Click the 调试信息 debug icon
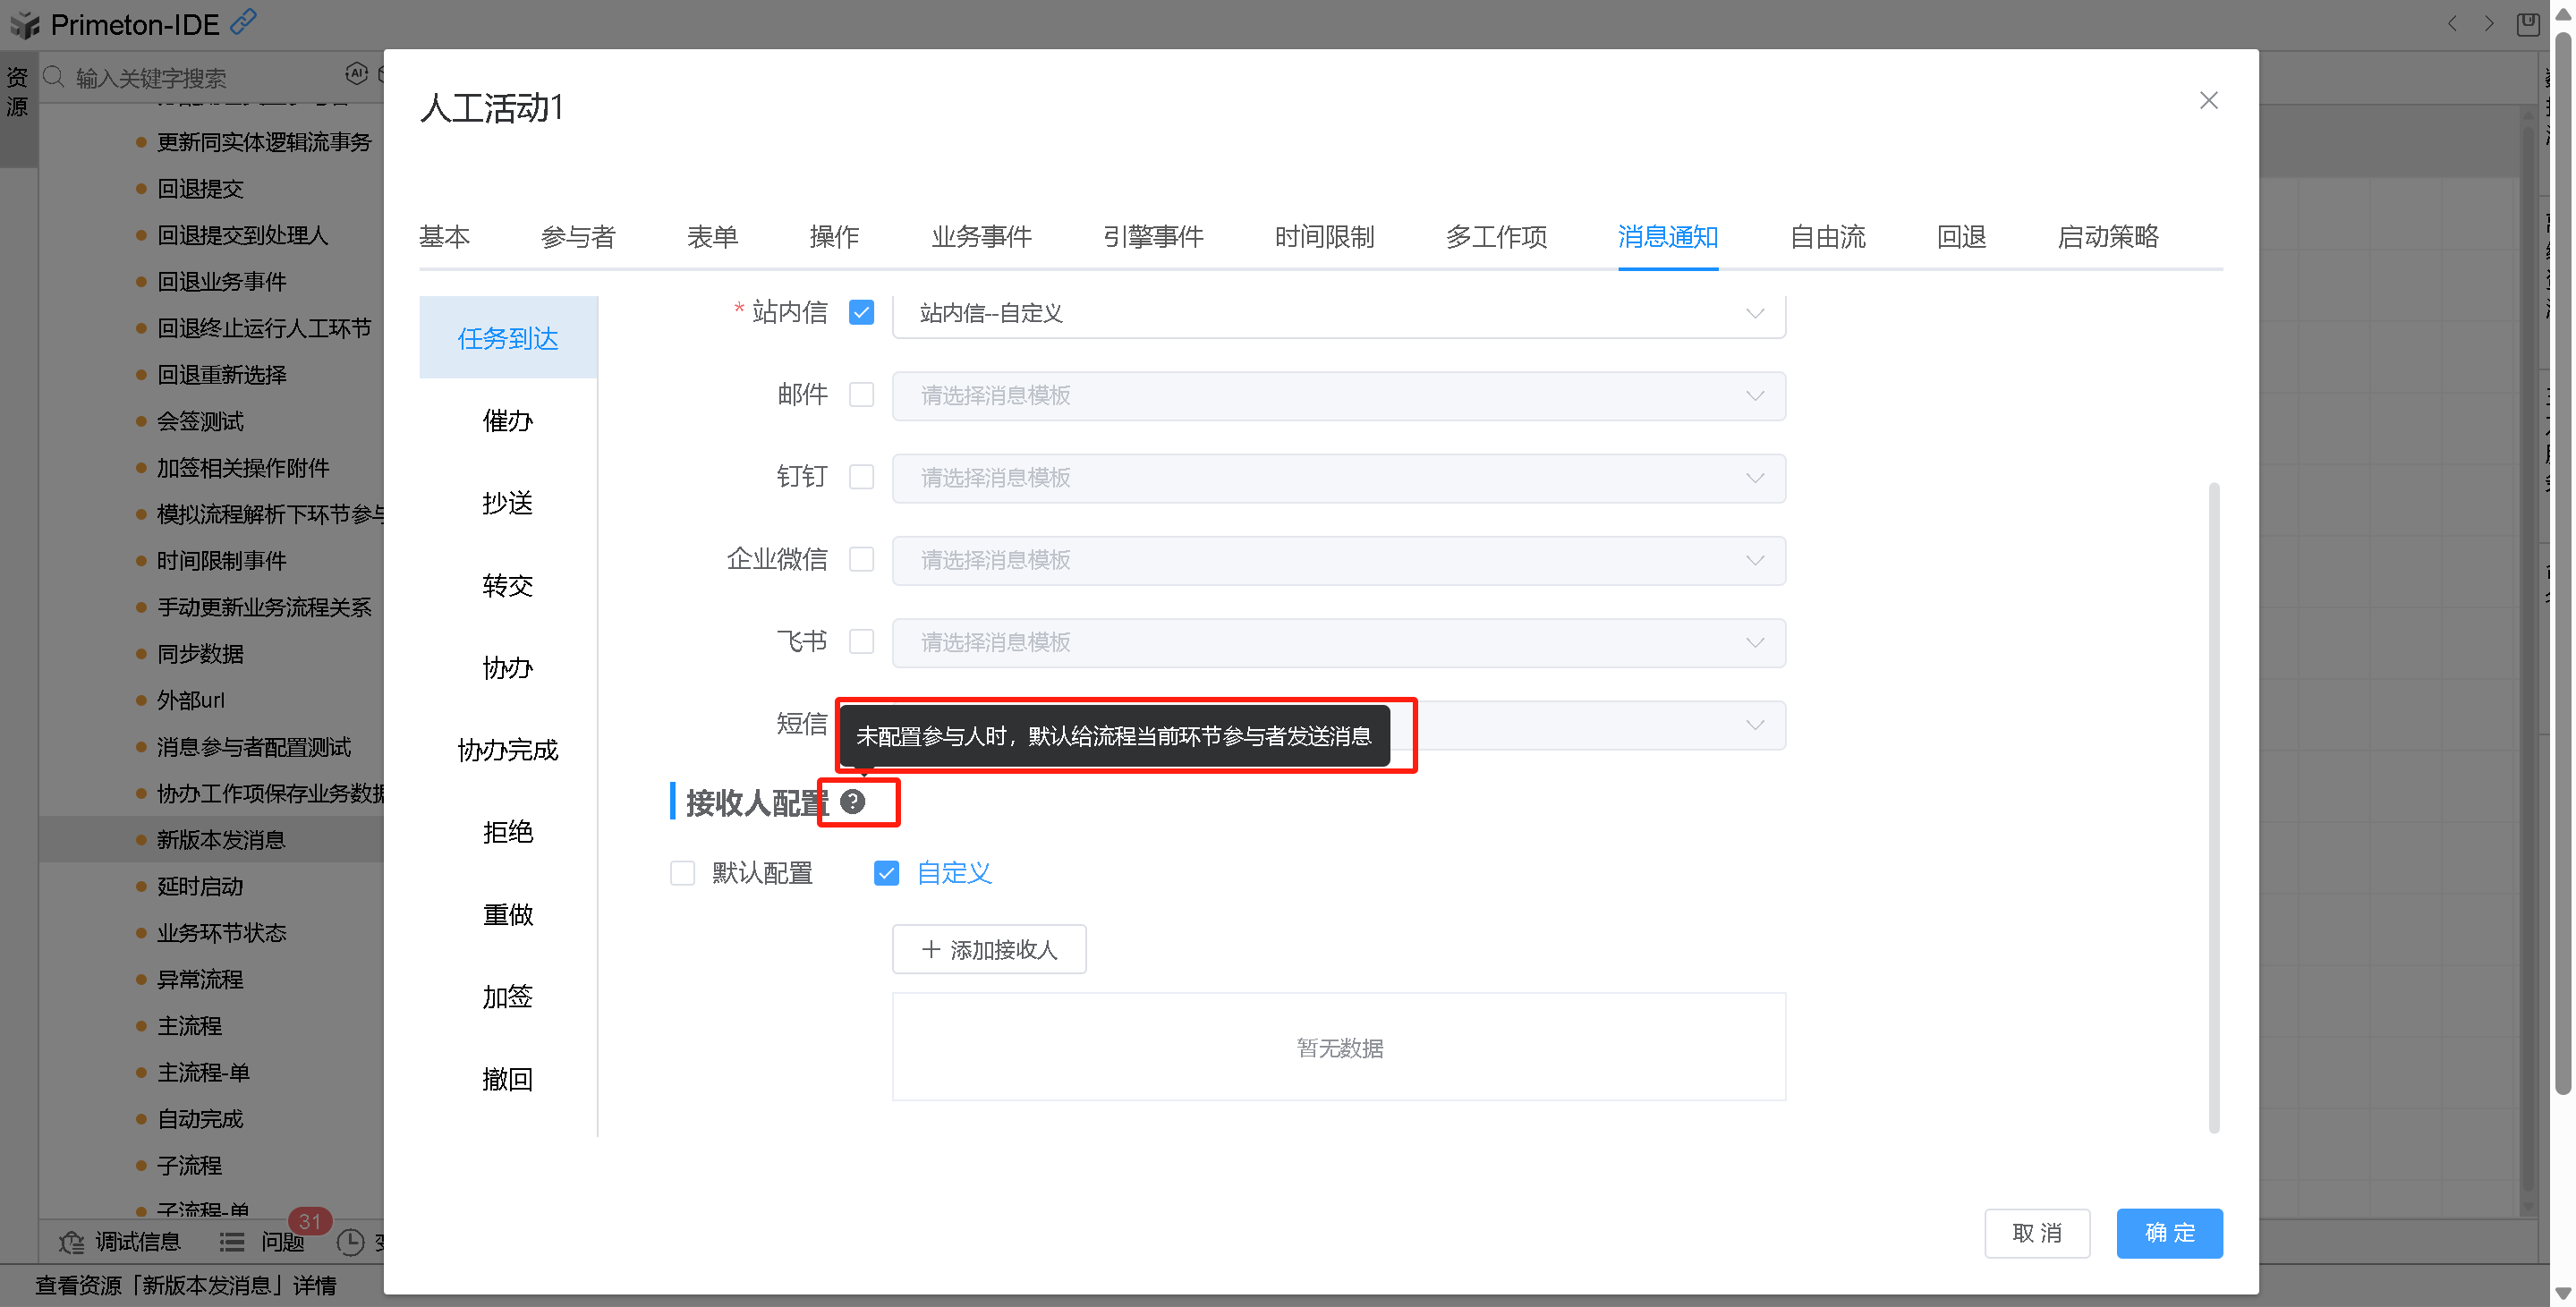Image resolution: width=2576 pixels, height=1307 pixels. [72, 1242]
